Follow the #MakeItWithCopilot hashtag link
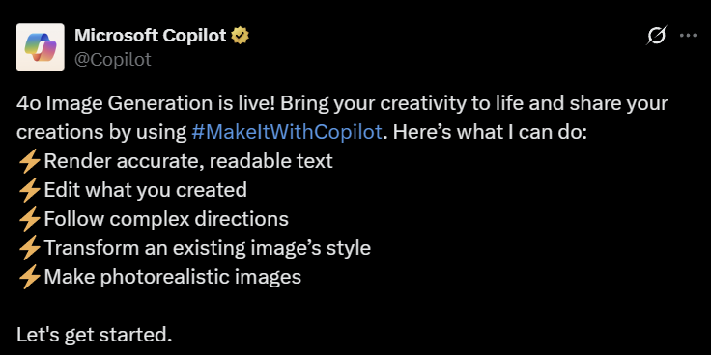Viewport: 711px width, 355px height. click(286, 132)
